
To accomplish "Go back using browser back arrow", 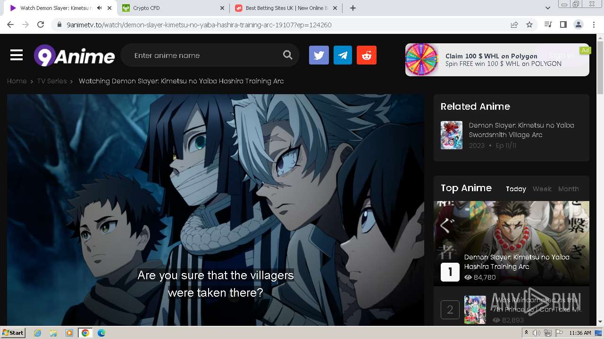I will click(10, 24).
